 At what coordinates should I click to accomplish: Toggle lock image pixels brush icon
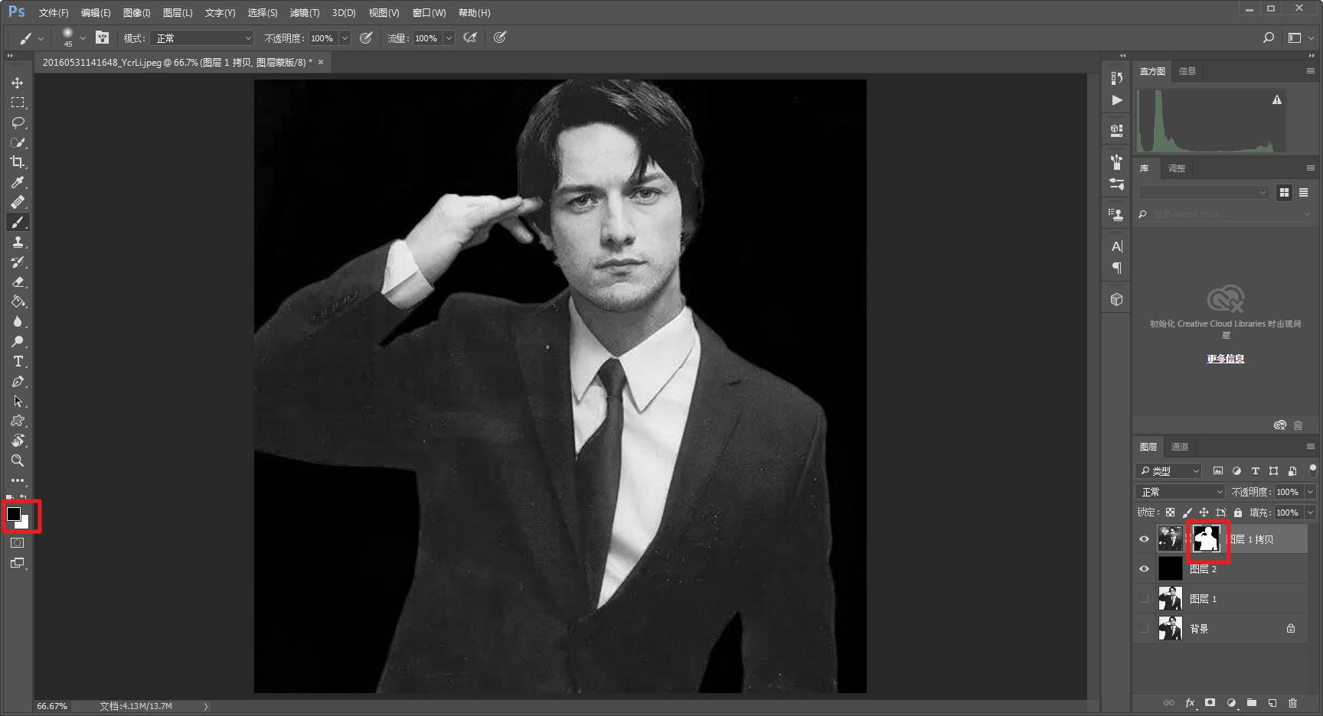[x=1187, y=513]
